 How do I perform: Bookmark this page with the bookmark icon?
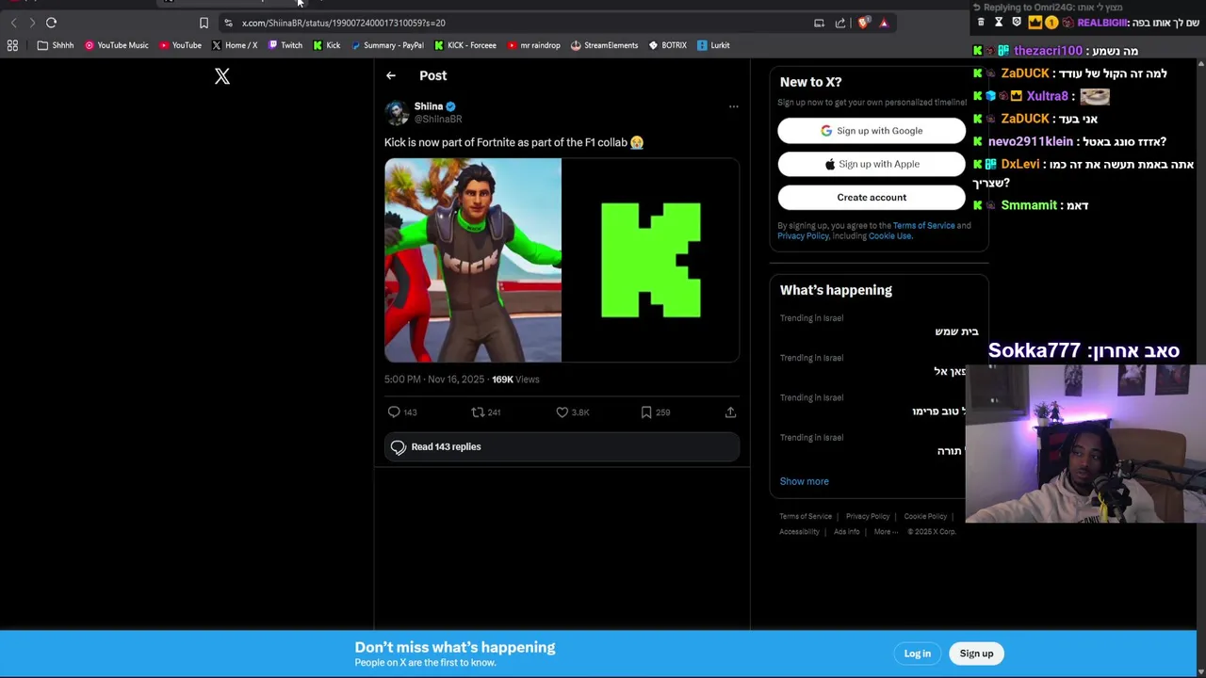204,23
